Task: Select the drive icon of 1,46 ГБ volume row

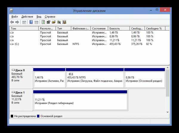Action: tap(12, 33)
